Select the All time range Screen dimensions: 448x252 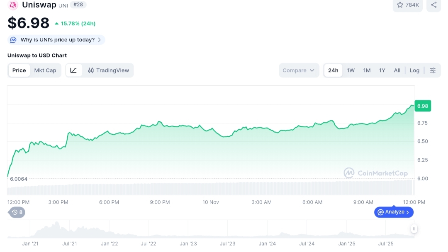(x=397, y=70)
